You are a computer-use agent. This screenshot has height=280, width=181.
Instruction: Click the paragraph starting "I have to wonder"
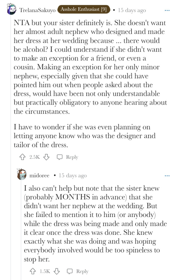[x=85, y=136]
